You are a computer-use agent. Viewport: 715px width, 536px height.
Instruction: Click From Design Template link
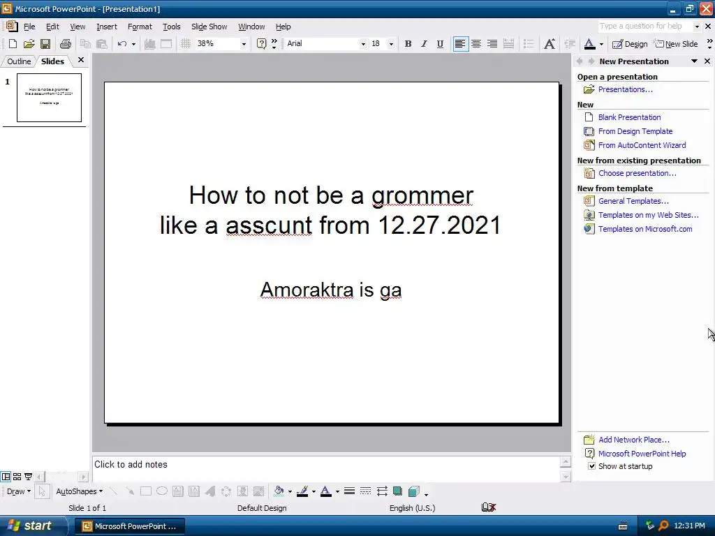(635, 131)
